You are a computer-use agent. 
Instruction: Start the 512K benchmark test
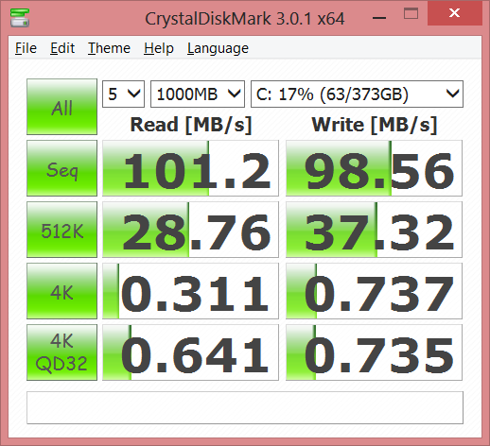(x=61, y=230)
